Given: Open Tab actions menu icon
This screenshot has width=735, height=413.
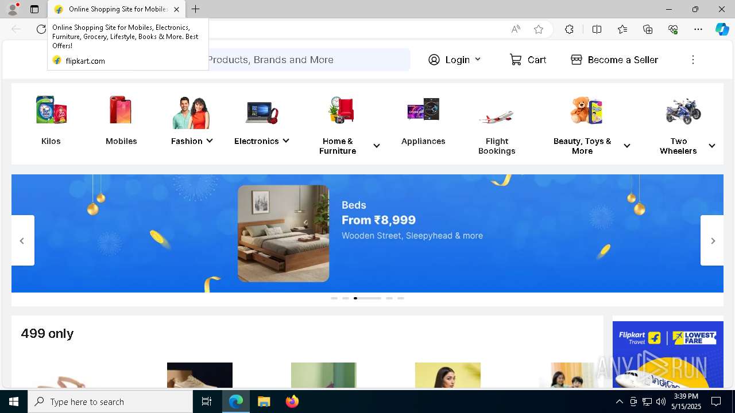Looking at the screenshot, I should [34, 9].
